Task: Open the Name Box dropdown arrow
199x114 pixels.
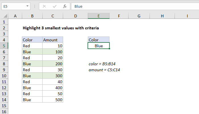Action: (x=27, y=6)
